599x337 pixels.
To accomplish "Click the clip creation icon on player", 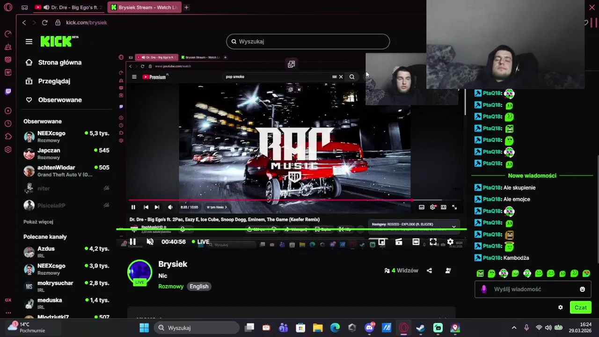I will 399,242.
